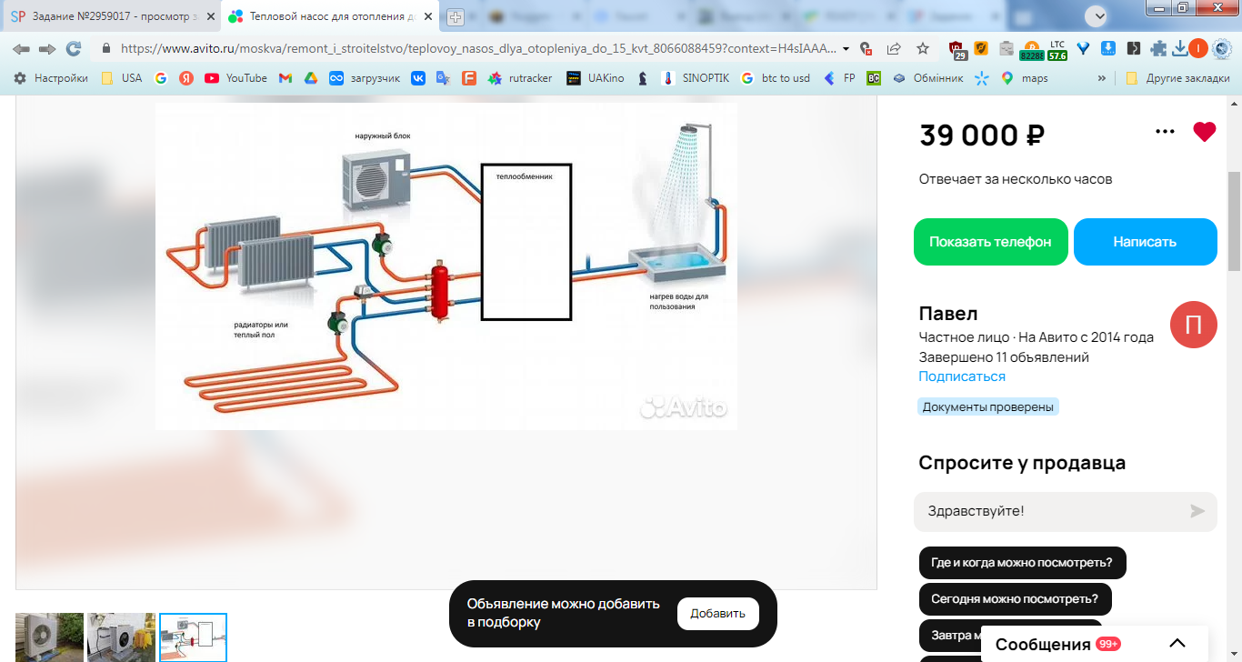Viewport: 1242px width, 662px height.
Task: Click the share page icon in address bar
Action: click(x=894, y=48)
